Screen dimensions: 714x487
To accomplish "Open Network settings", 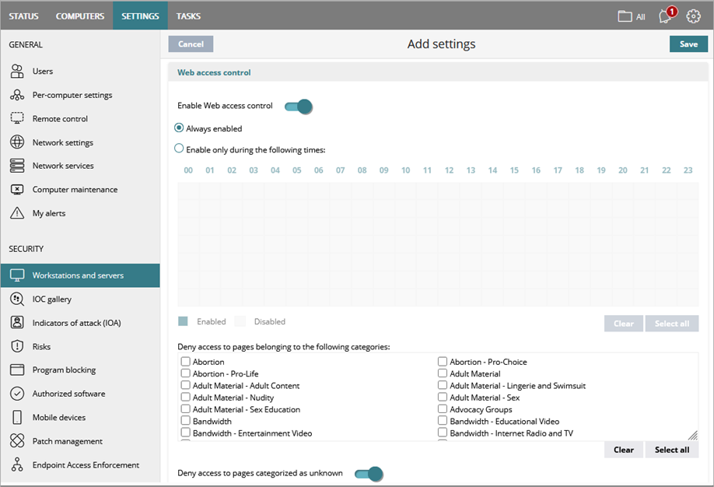I will click(61, 142).
